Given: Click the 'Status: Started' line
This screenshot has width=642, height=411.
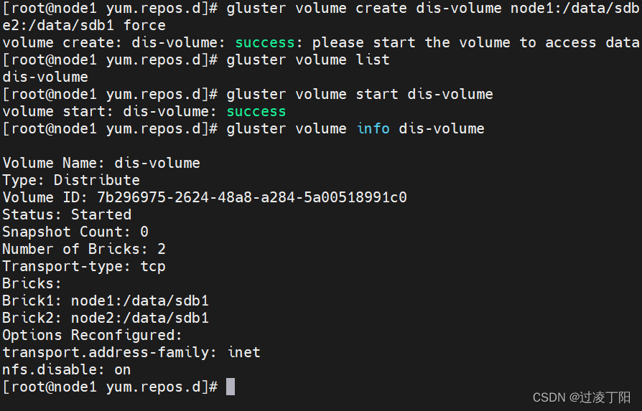Looking at the screenshot, I should point(67,214).
